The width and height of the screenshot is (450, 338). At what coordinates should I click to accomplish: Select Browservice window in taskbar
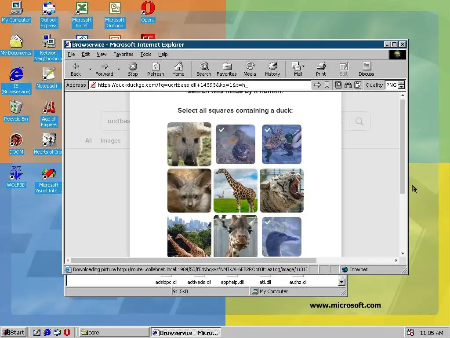tap(186, 333)
